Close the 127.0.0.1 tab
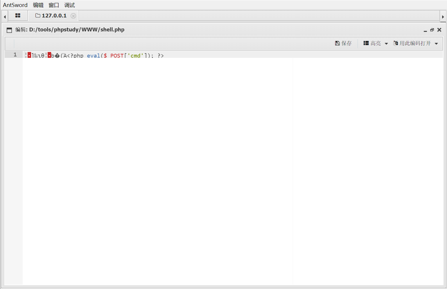The image size is (447, 289). pos(73,16)
